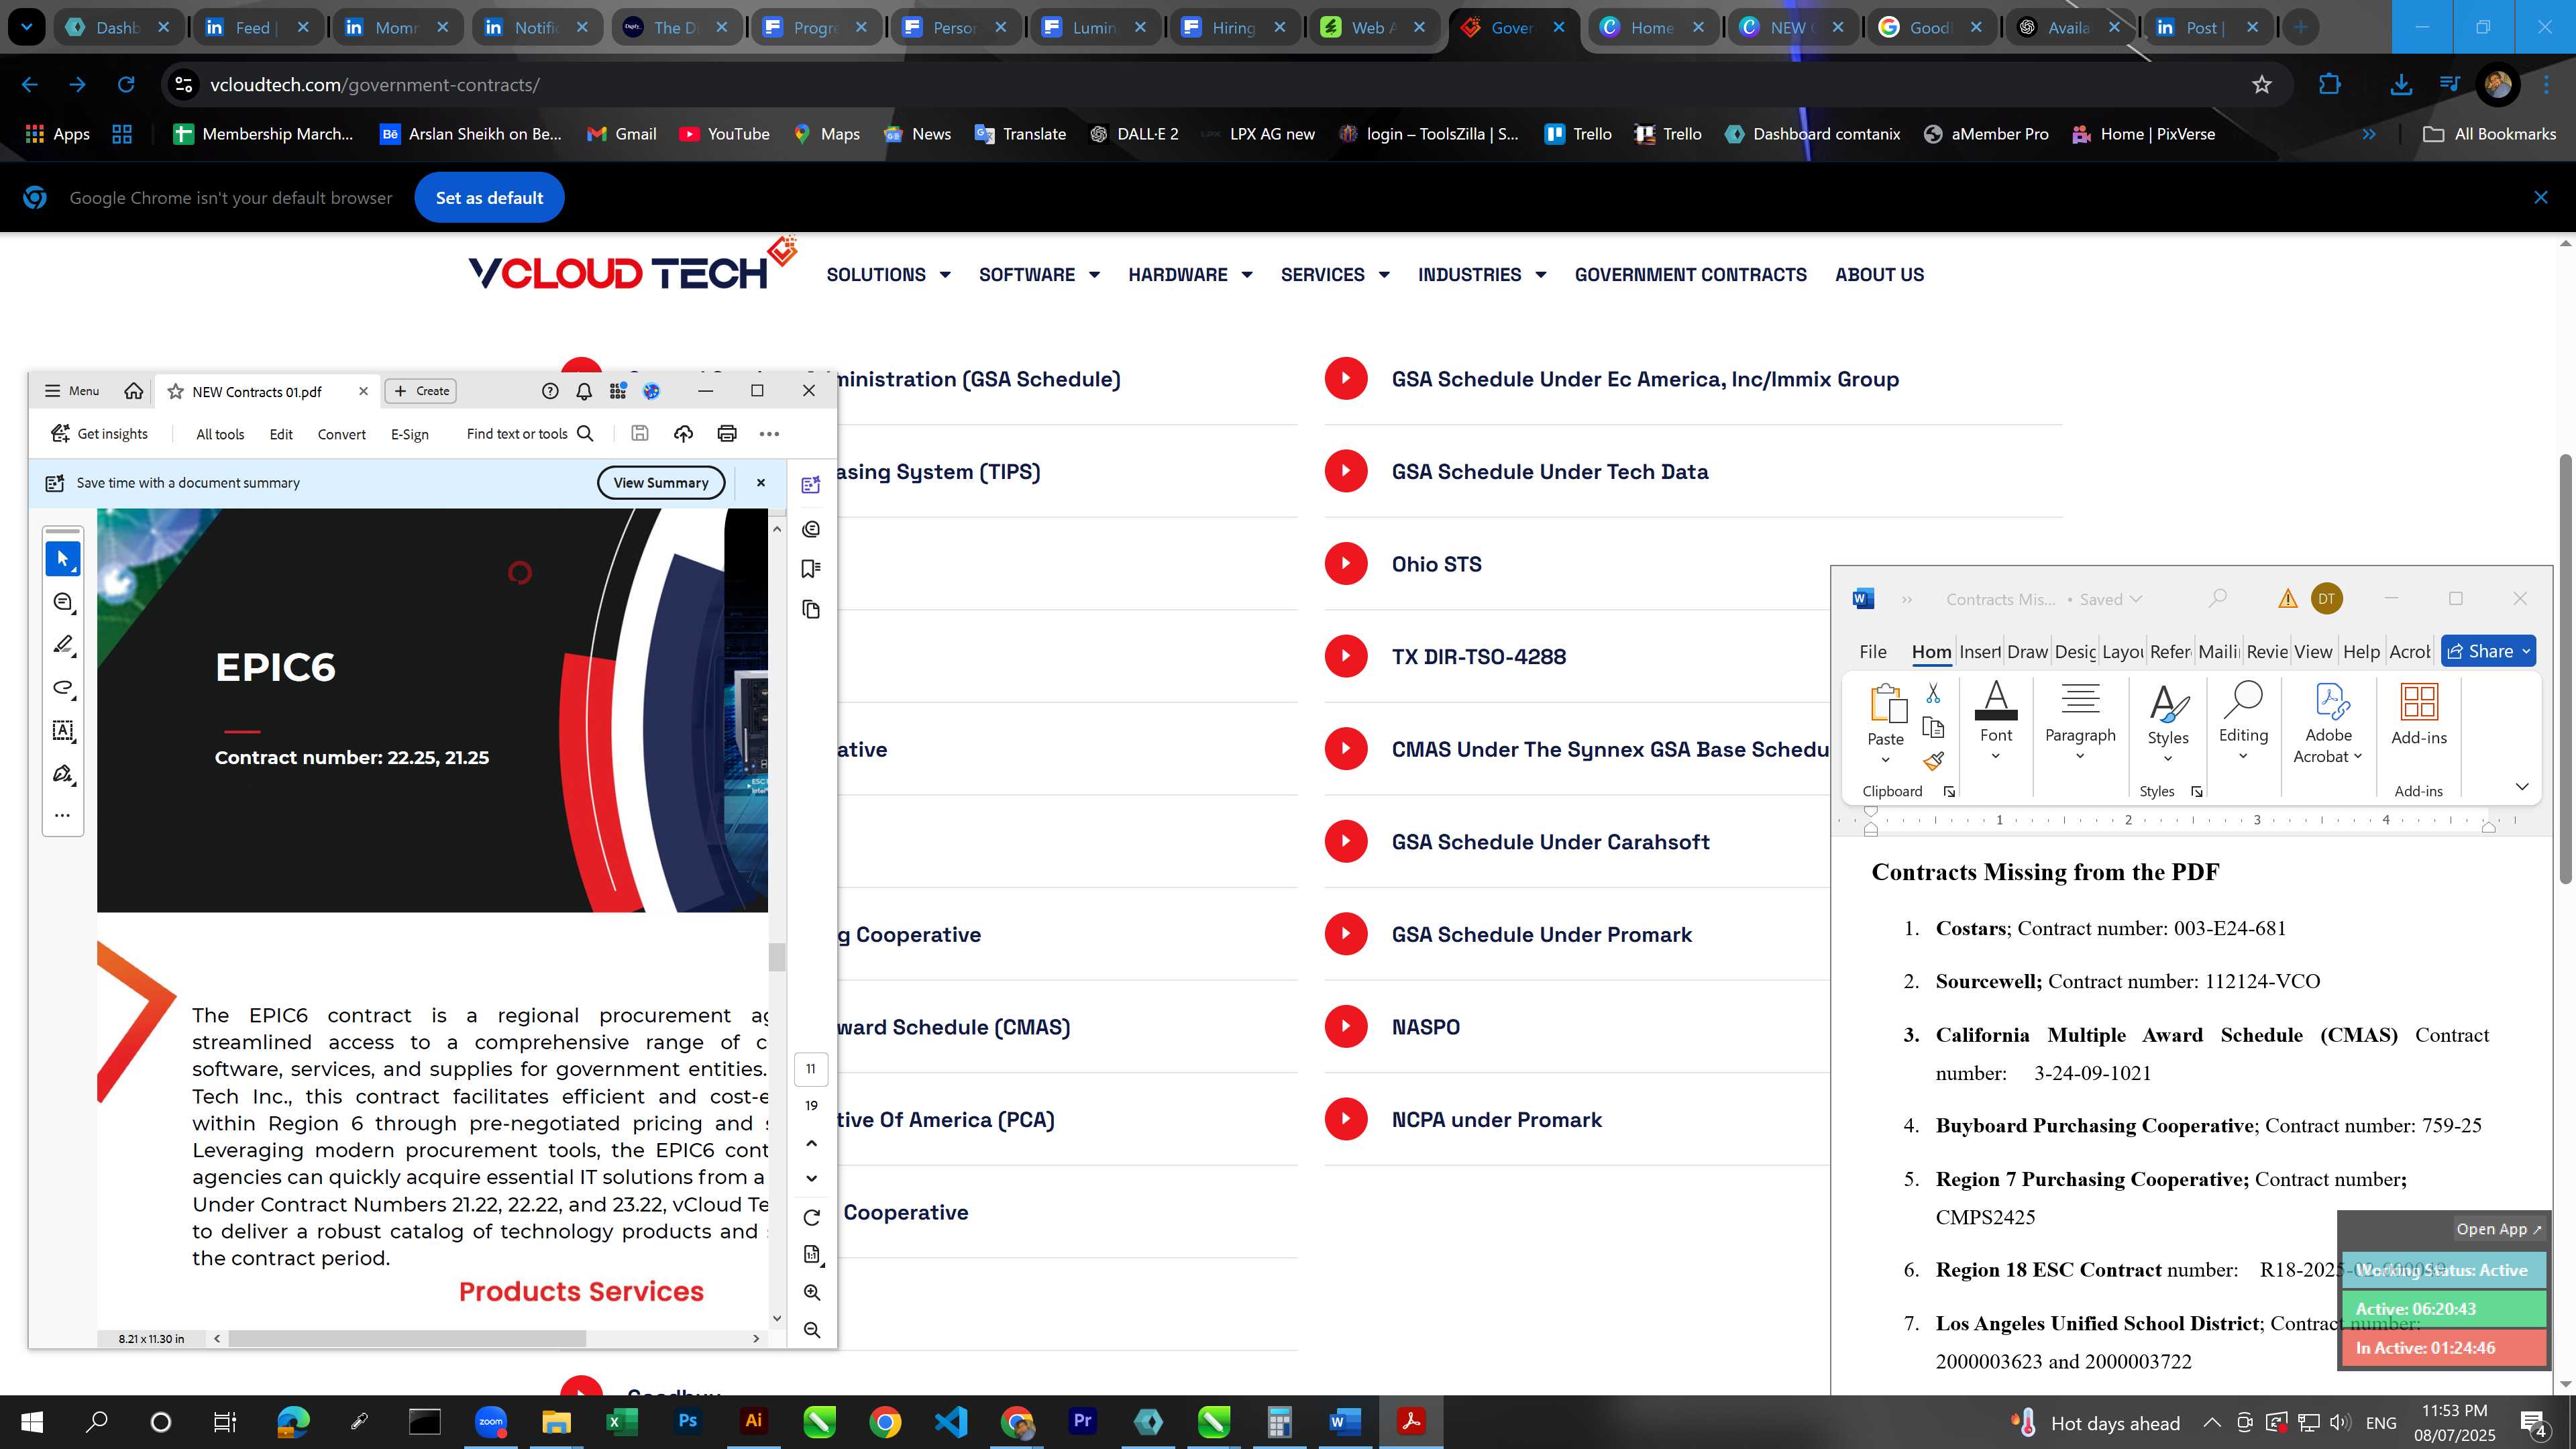Dismiss the document summary banner
Image resolution: width=2576 pixels, height=1449 pixels.
tap(761, 482)
